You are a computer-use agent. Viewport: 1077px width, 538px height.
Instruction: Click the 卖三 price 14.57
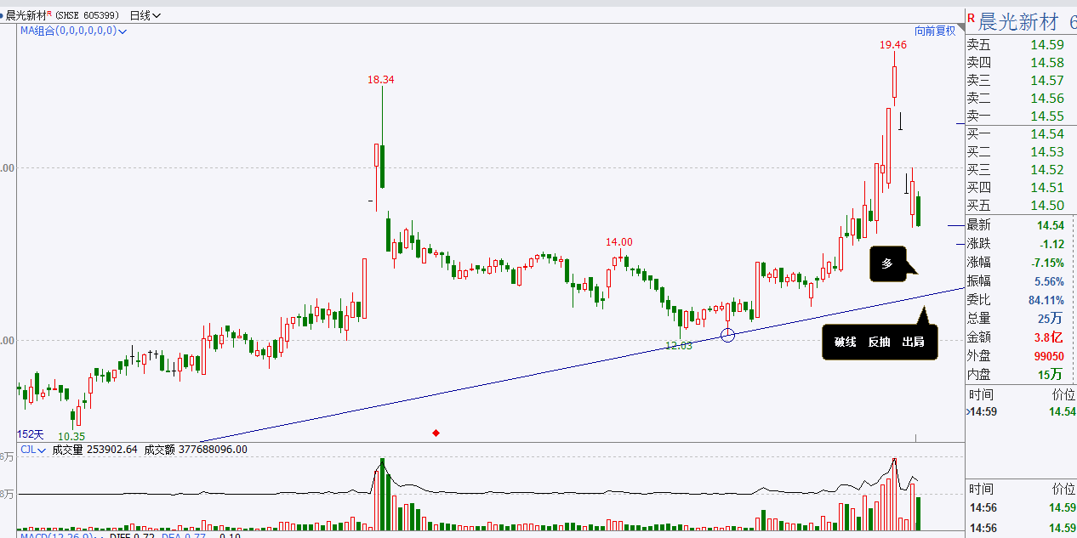[x=1046, y=80]
